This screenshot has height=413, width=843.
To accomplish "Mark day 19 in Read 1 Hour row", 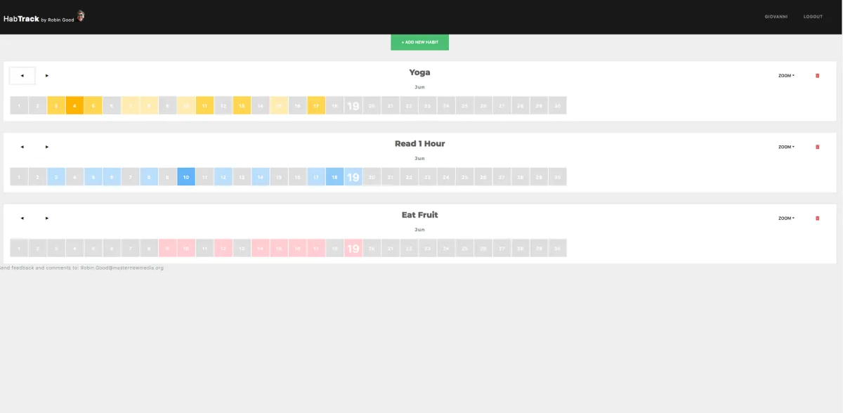I will tap(353, 177).
